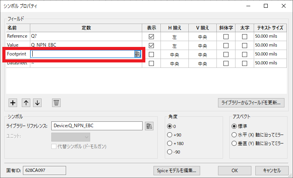
Task: Toggle the Reference row show checkbox
Action: (151, 36)
